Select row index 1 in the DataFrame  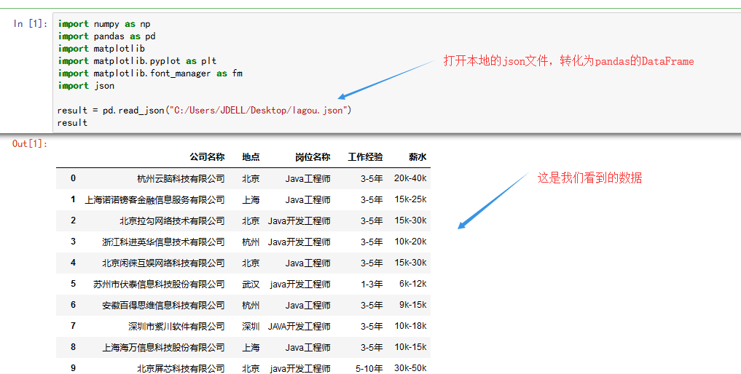tap(74, 199)
